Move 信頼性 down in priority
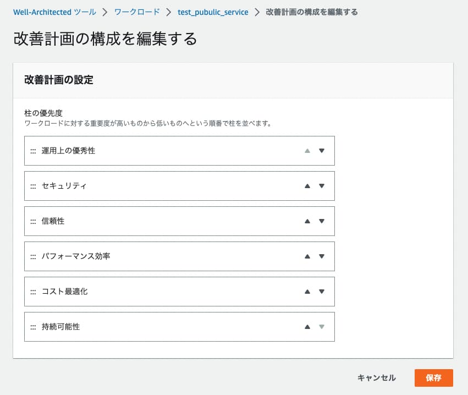 coord(322,221)
